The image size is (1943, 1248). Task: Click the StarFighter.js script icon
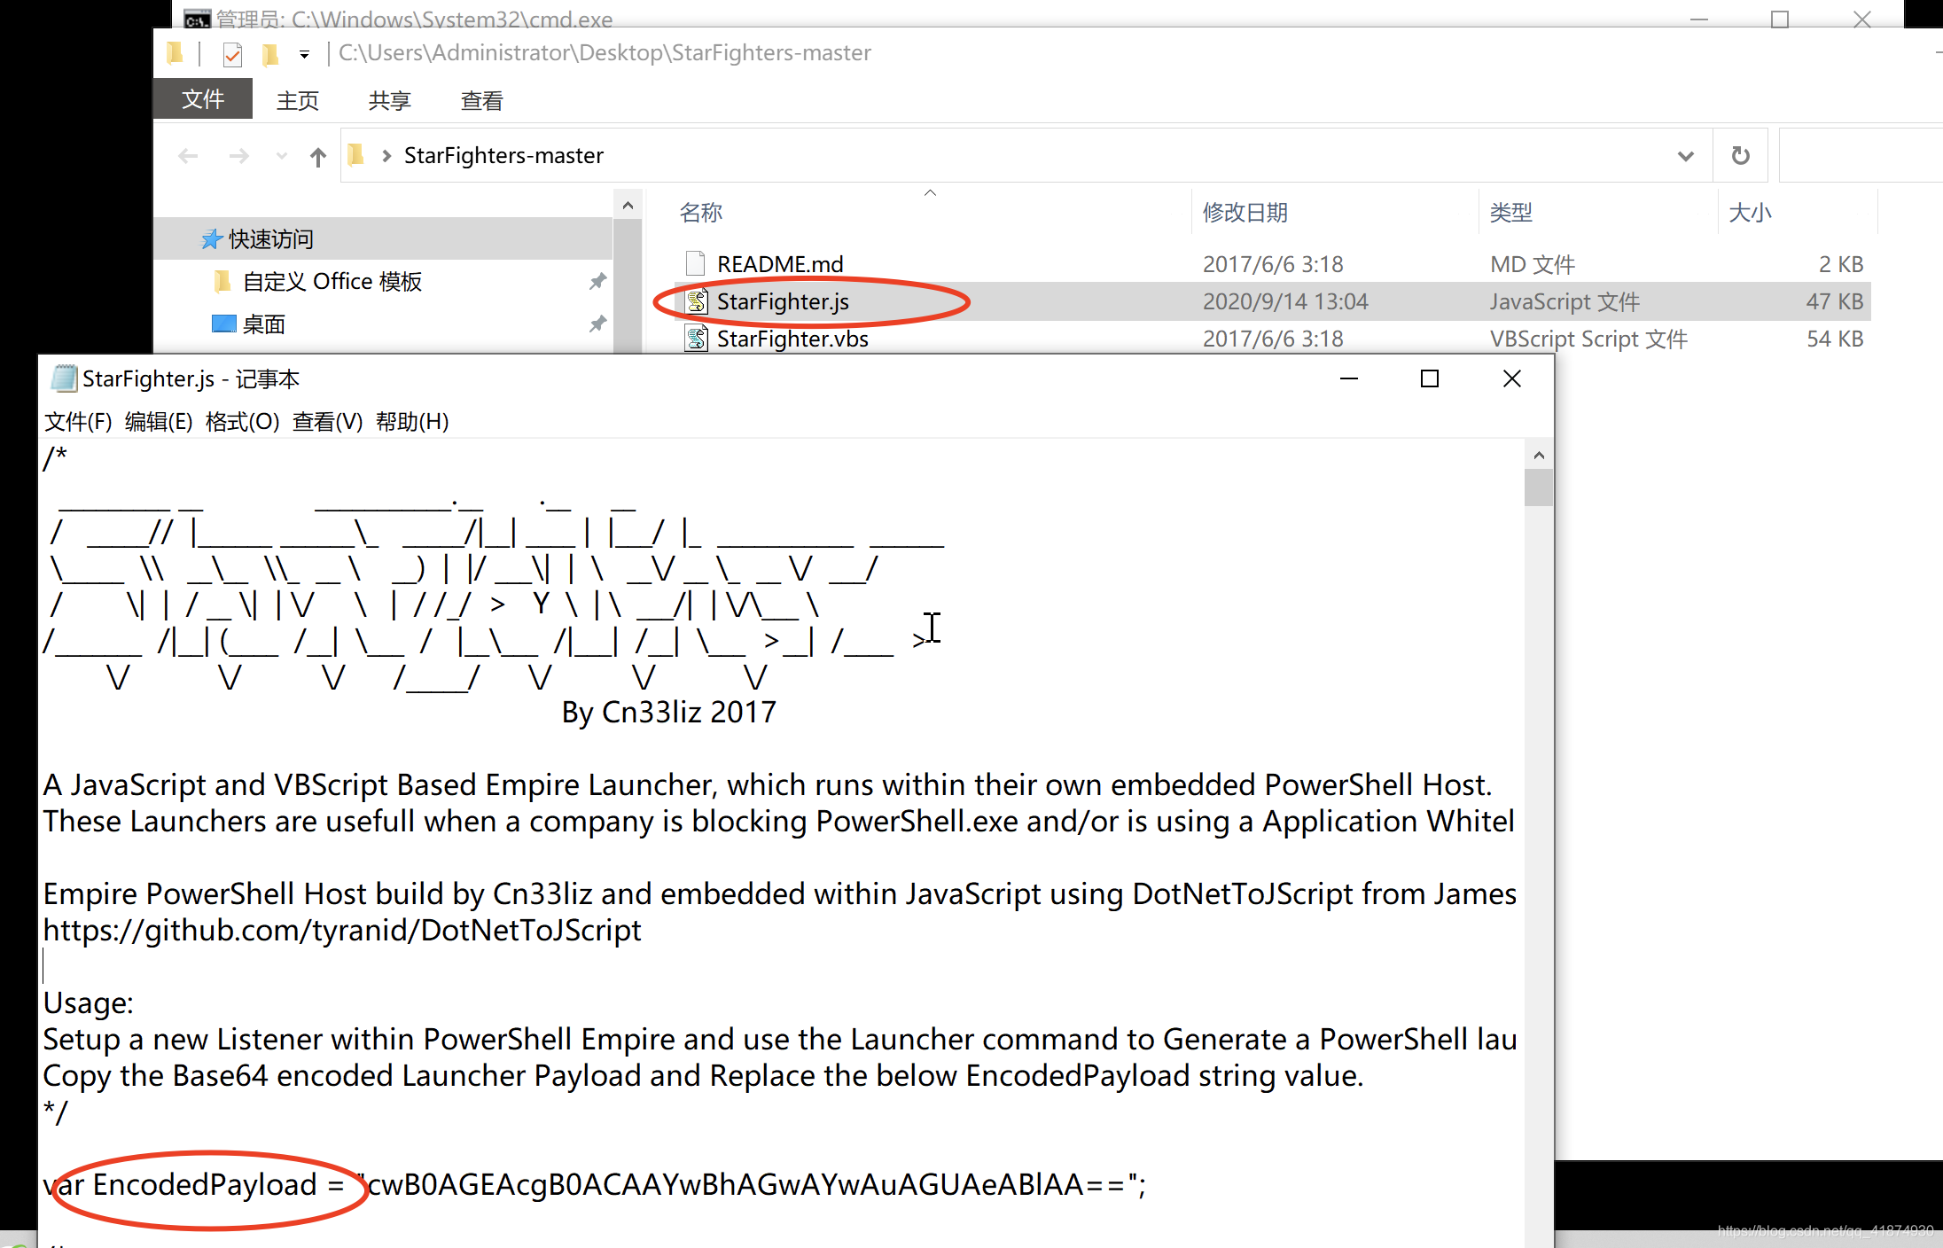pos(697,301)
